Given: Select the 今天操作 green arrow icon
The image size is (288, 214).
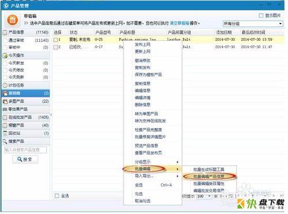Looking at the screenshot, I should coord(5,56).
